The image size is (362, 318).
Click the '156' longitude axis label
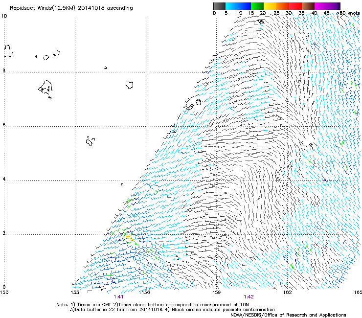pos(146,293)
